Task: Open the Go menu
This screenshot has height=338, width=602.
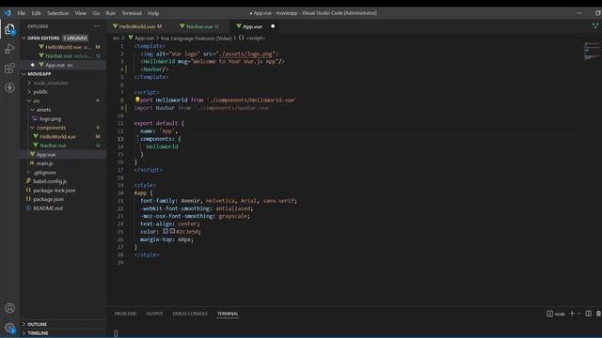Action: pyautogui.click(x=96, y=13)
